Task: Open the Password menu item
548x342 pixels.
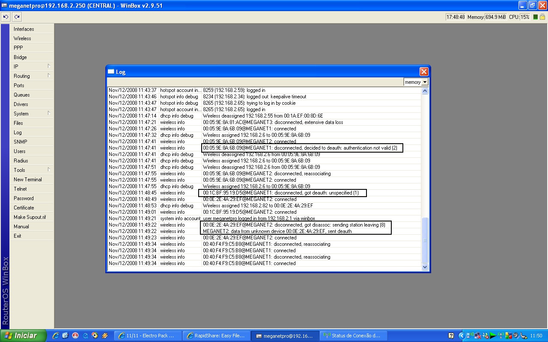Action: click(x=32, y=198)
